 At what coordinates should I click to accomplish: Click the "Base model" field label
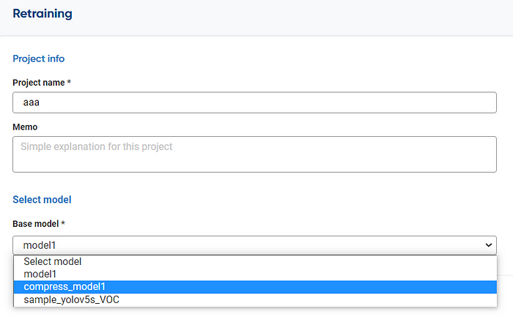tap(36, 223)
